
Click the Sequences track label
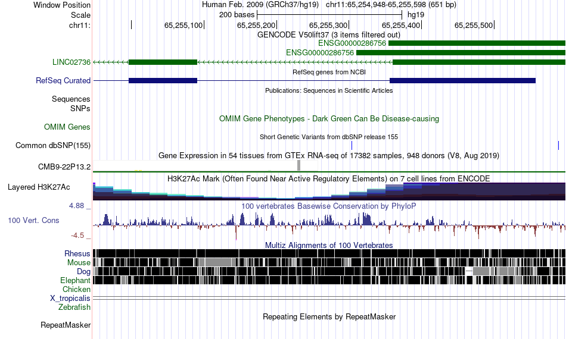click(x=71, y=99)
